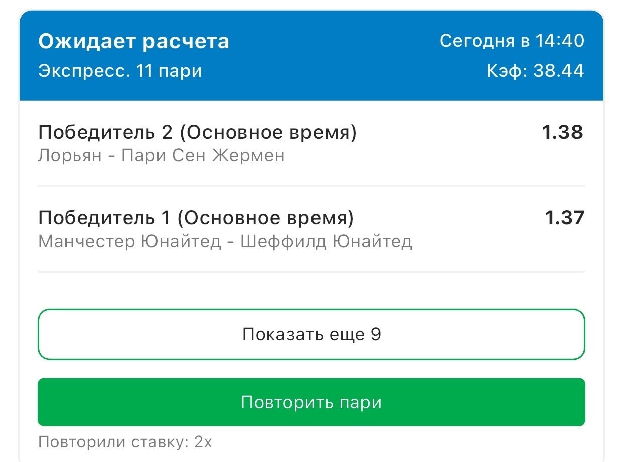Click the "Шеффилд Юнайтед" team name
Viewport: 623px width, 462px height.
tap(327, 242)
